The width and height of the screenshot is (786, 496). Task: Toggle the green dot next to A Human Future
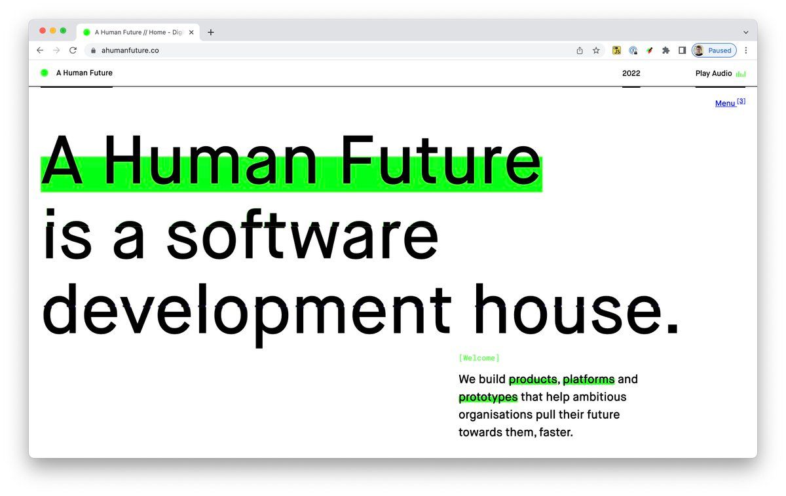click(x=44, y=73)
